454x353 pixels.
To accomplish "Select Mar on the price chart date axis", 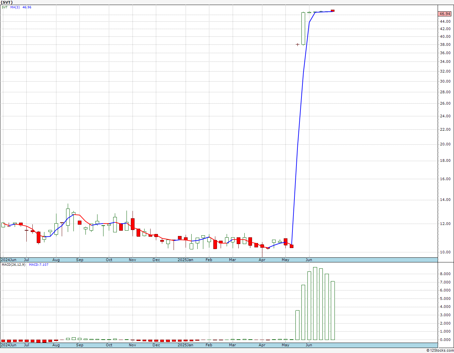I will (x=233, y=260).
